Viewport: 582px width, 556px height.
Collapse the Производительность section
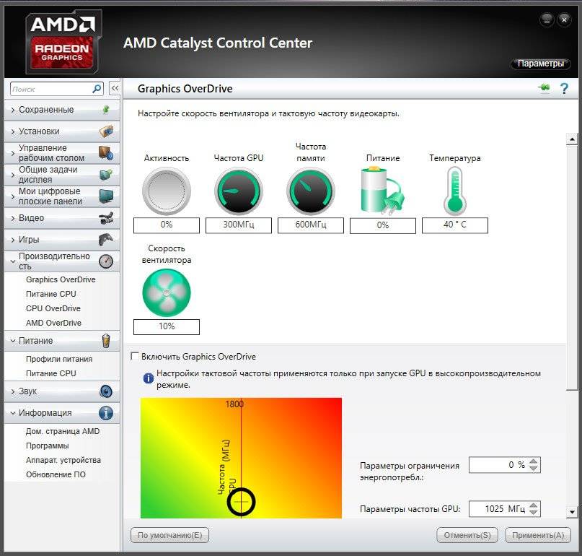click(x=13, y=261)
